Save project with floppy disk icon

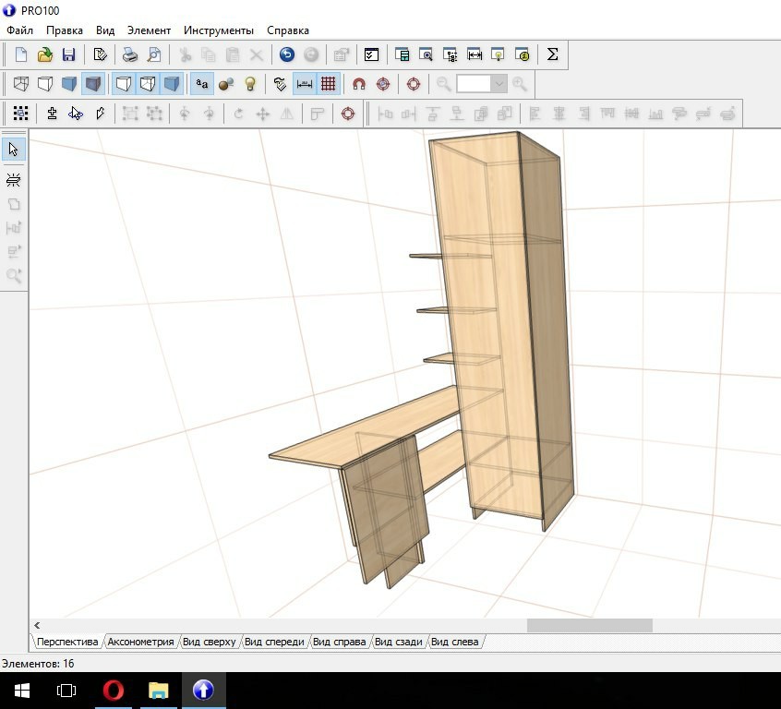pyautogui.click(x=68, y=54)
